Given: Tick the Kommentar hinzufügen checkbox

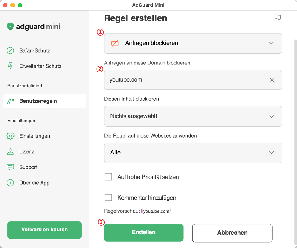Looking at the screenshot, I should tap(108, 198).
